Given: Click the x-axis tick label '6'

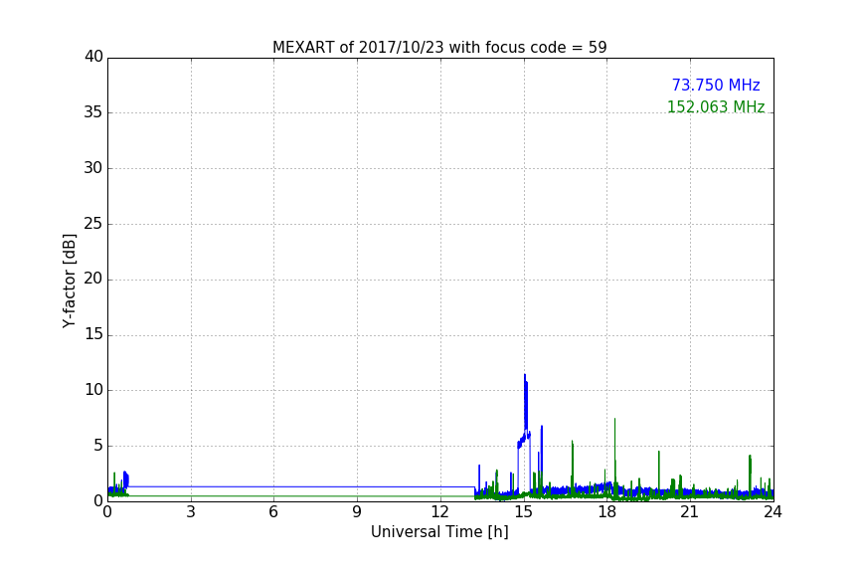Looking at the screenshot, I should [x=273, y=512].
